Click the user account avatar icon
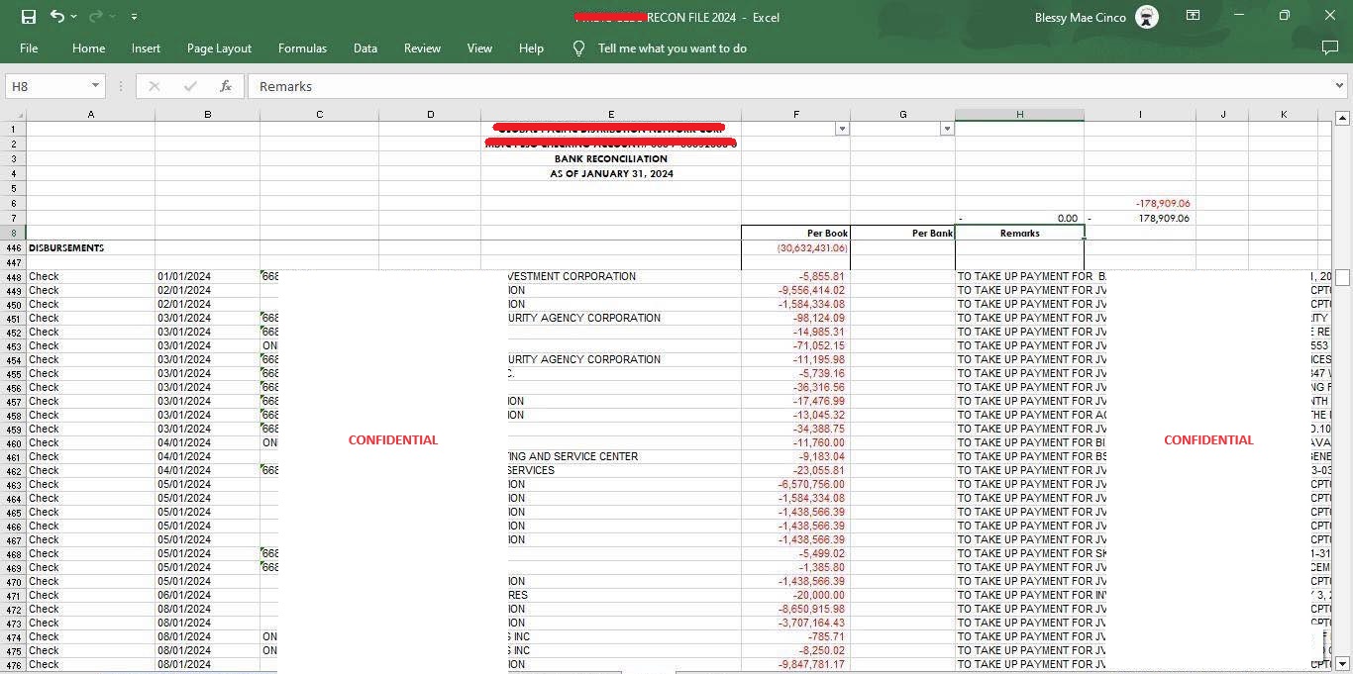The image size is (1353, 674). pos(1147,17)
